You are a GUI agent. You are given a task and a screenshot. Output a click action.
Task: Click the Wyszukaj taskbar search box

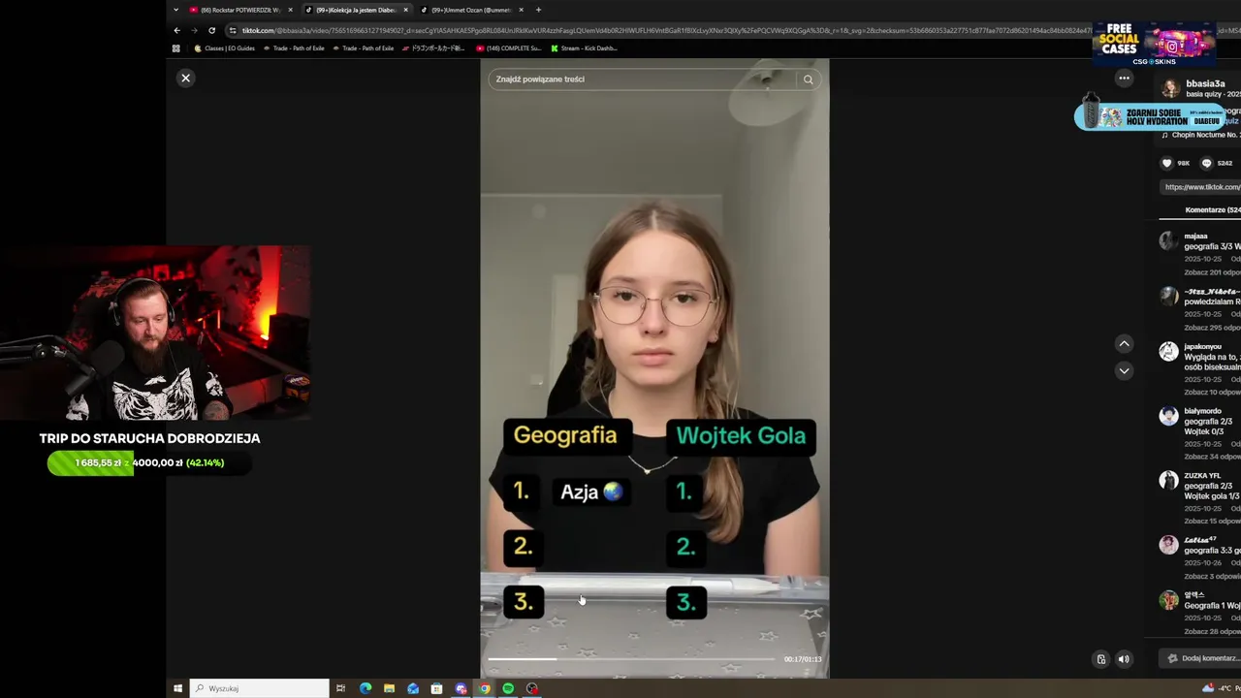pos(260,688)
